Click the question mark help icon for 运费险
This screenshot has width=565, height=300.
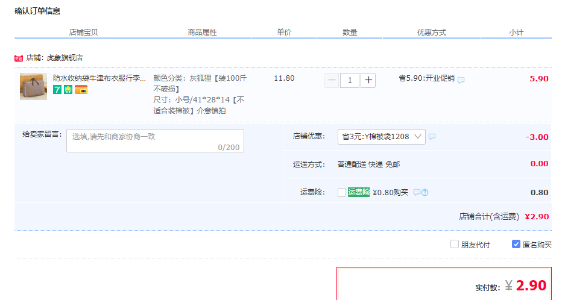[x=425, y=192]
